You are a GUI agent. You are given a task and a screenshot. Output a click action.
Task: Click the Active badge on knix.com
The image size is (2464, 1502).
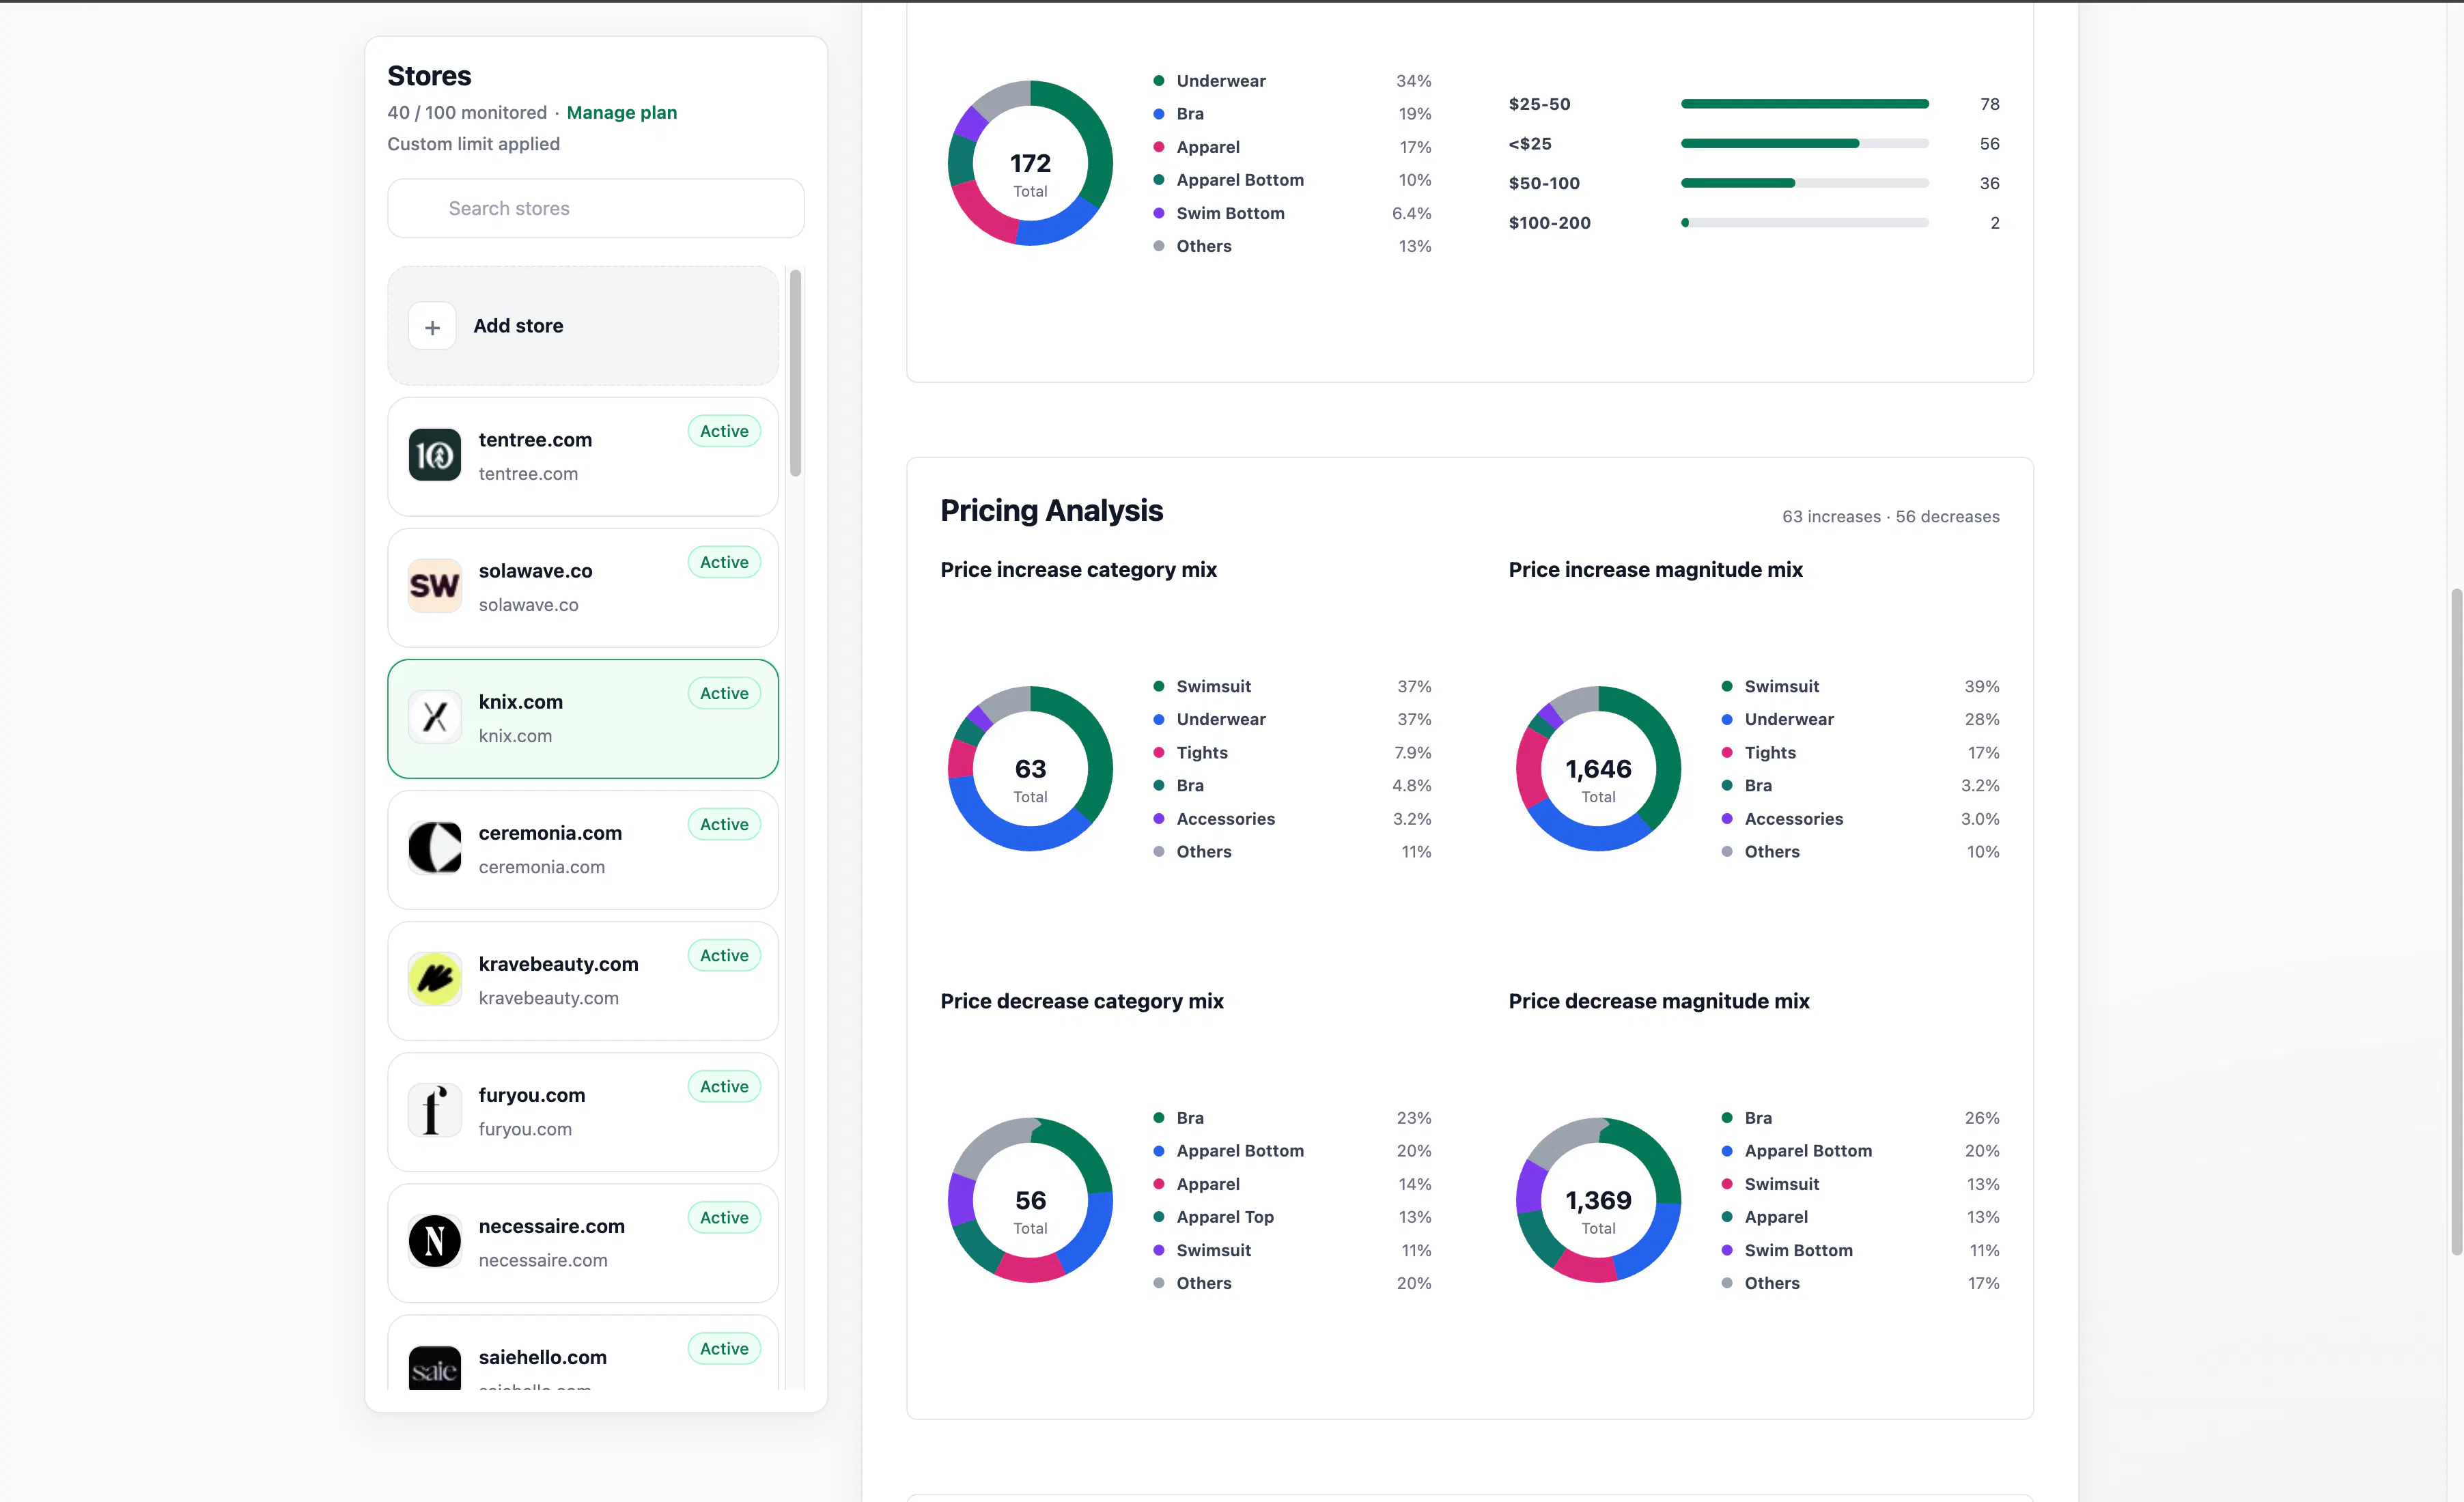click(x=724, y=693)
